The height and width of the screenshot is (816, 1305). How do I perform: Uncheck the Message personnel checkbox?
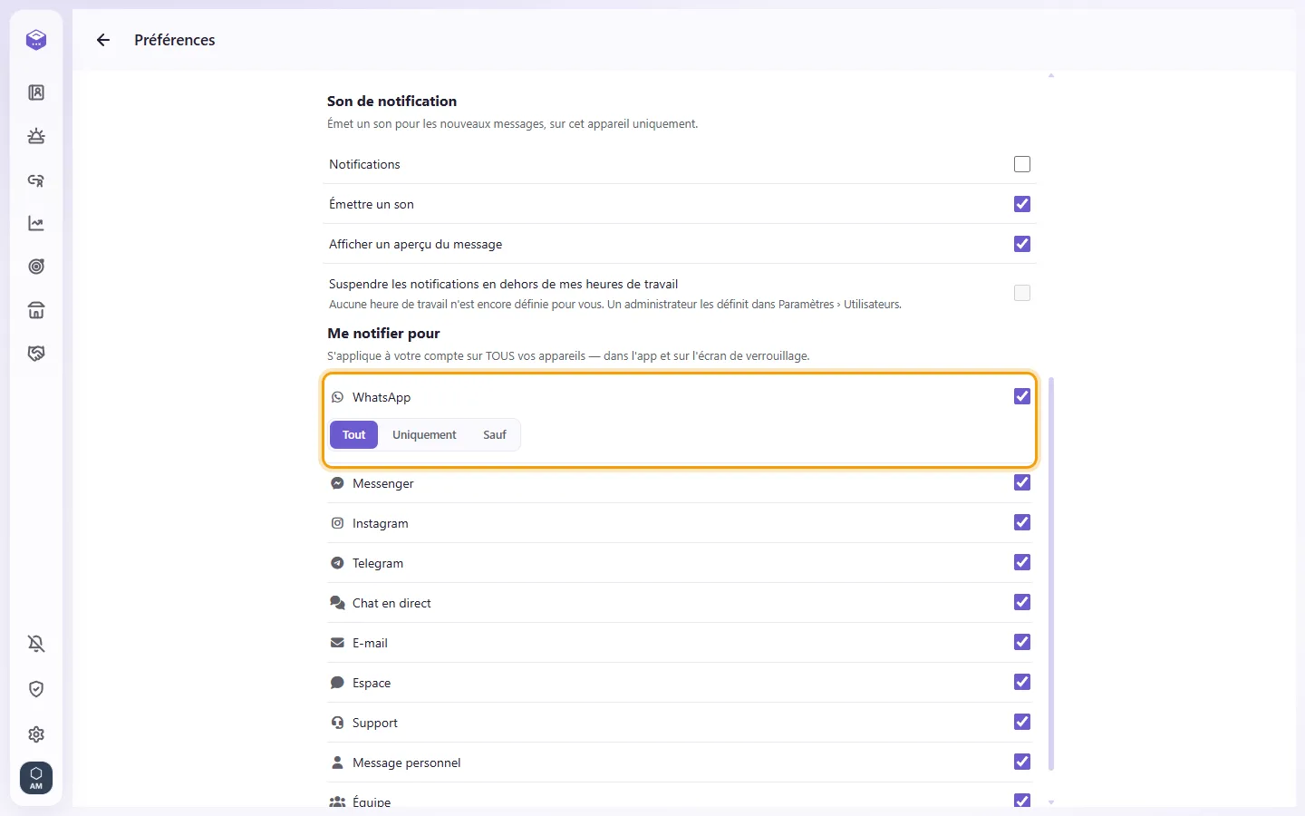click(x=1022, y=762)
